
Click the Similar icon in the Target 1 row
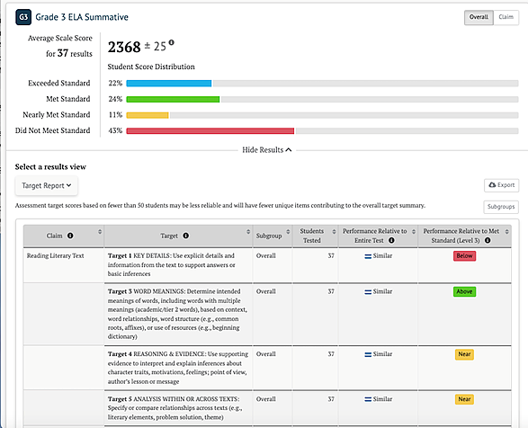[x=368, y=256]
